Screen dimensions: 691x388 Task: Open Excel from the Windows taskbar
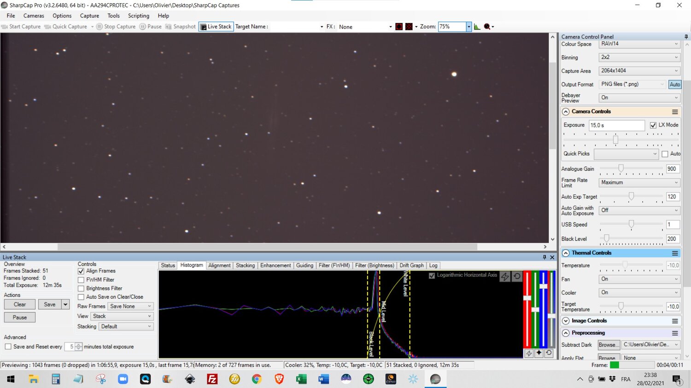pyautogui.click(x=301, y=379)
